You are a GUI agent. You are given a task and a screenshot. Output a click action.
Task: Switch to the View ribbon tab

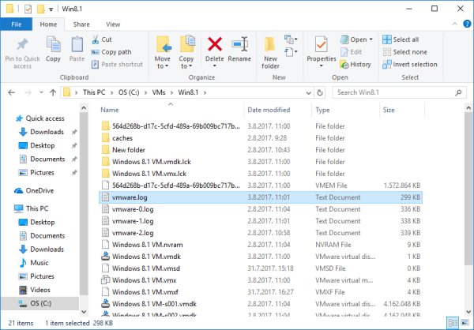113,24
